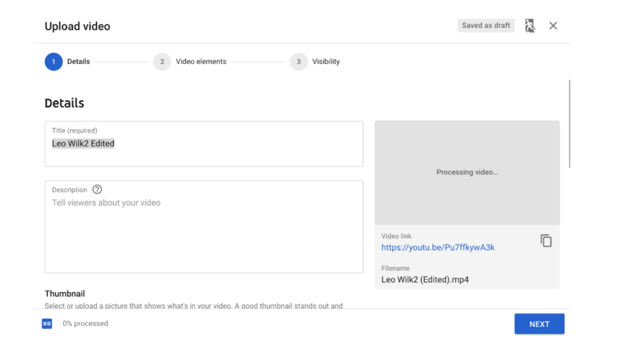This screenshot has width=618, height=343.
Task: Open the youtu.be video link
Action: [x=438, y=247]
